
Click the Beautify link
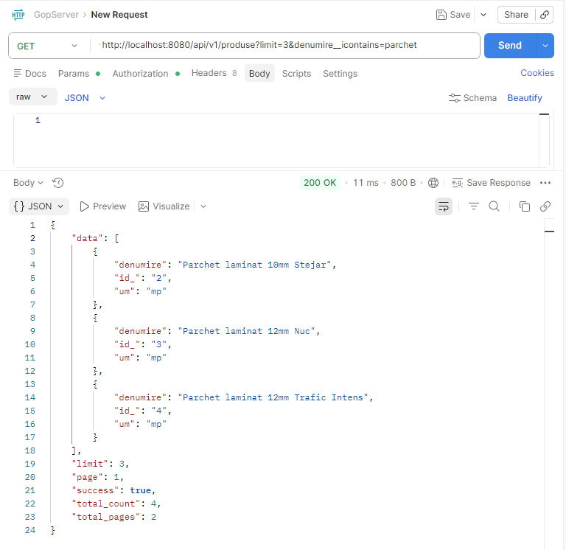(x=524, y=98)
